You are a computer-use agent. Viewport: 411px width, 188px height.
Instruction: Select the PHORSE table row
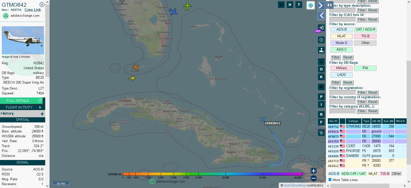click(367, 151)
